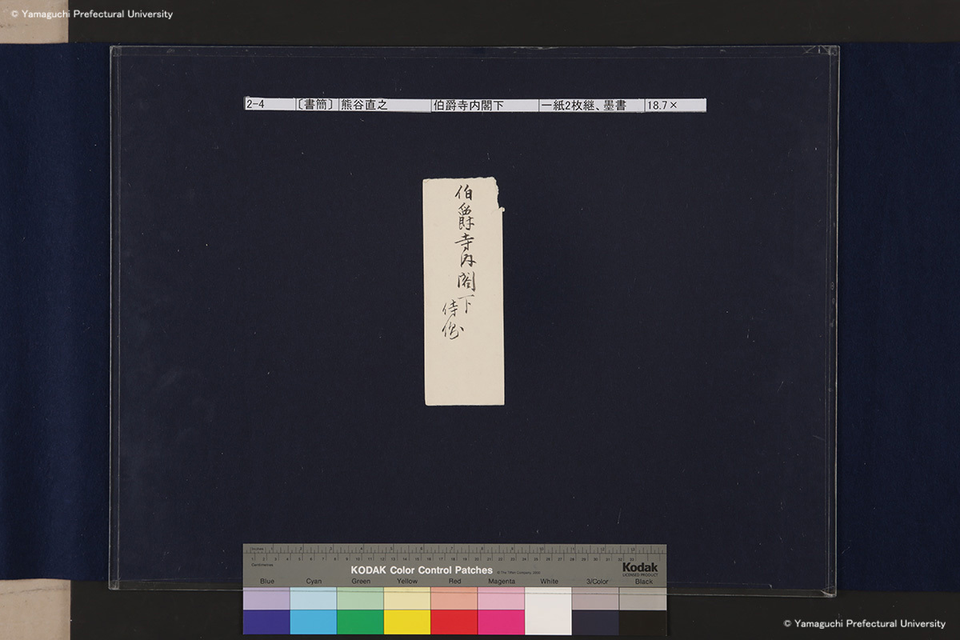Click the "KODAK Color Control Patches" title
Viewport: 960px width, 640px height.
(422, 570)
